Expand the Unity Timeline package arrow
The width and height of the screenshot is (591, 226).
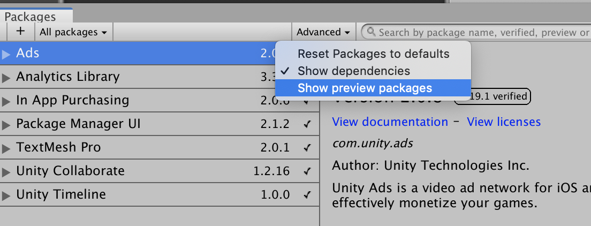pyautogui.click(x=6, y=195)
